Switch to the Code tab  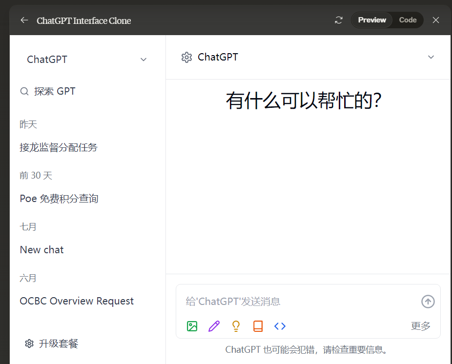click(408, 20)
